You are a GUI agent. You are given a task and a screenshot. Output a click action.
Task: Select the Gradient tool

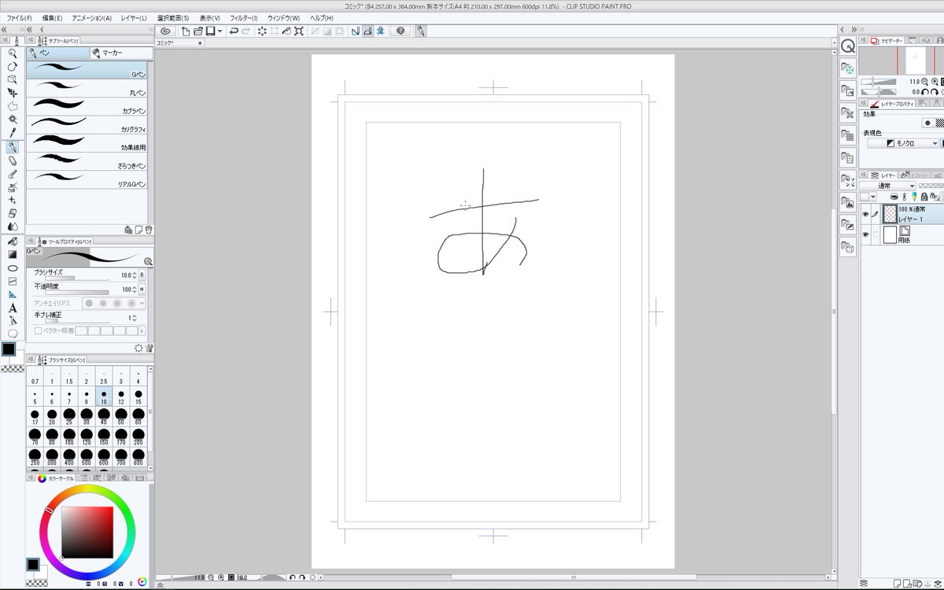tap(13, 254)
